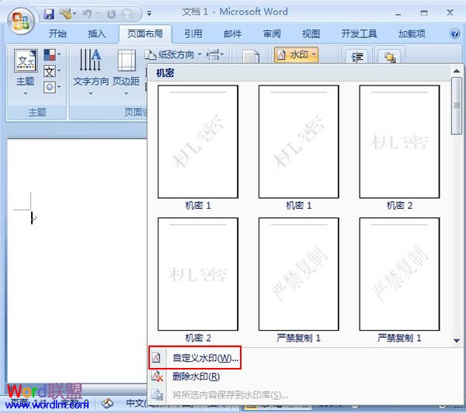Click the watermark gallery scrollbar thumb
The width and height of the screenshot is (466, 413).
tap(457, 106)
